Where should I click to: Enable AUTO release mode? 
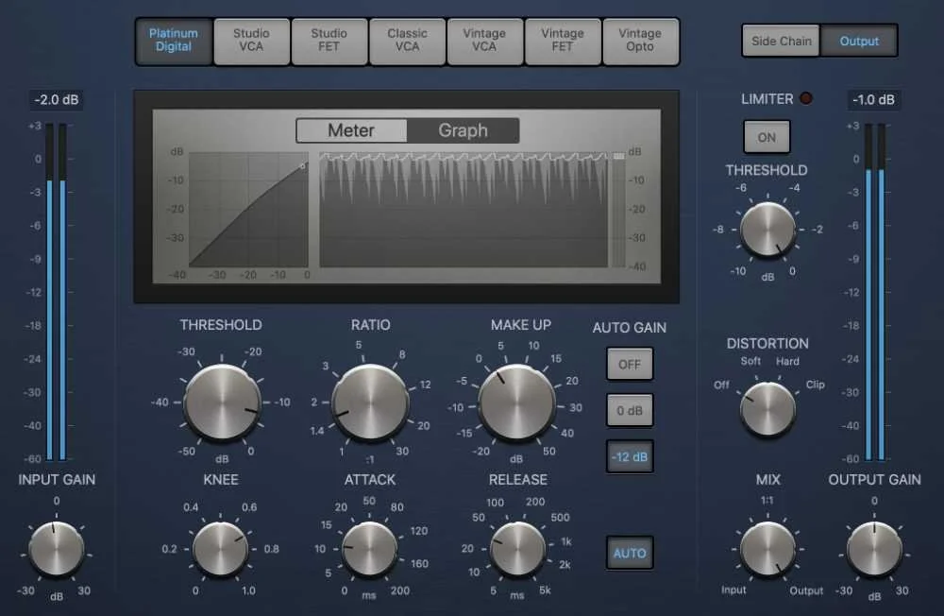pyautogui.click(x=630, y=554)
